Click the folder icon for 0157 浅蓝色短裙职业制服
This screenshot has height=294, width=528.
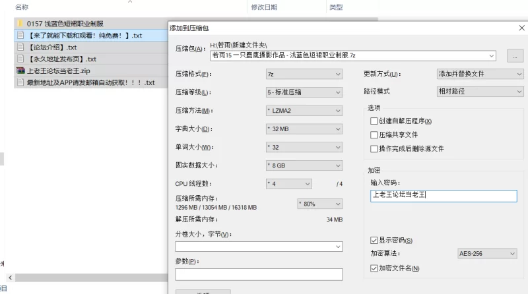[20, 24]
